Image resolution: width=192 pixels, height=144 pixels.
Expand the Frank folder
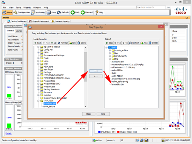38,58
